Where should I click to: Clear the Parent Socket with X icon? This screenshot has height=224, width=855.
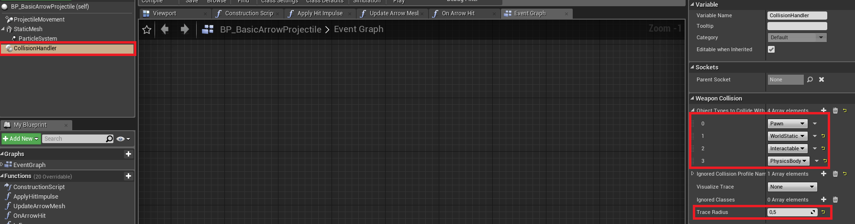click(822, 79)
